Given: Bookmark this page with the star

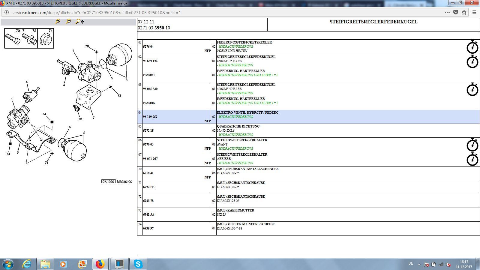Looking at the screenshot, I should [x=464, y=12].
